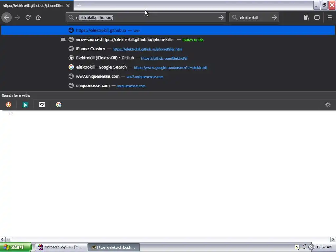The image size is (336, 252).
Task: Choose the ElektroKill GitHub suggestion
Action: coord(168,58)
